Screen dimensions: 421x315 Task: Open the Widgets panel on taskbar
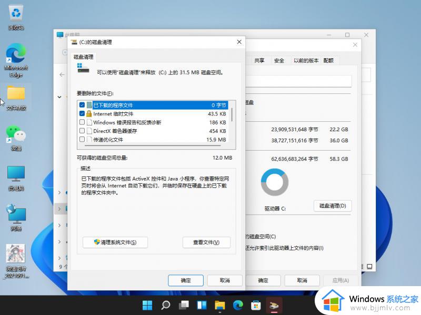[202, 305]
